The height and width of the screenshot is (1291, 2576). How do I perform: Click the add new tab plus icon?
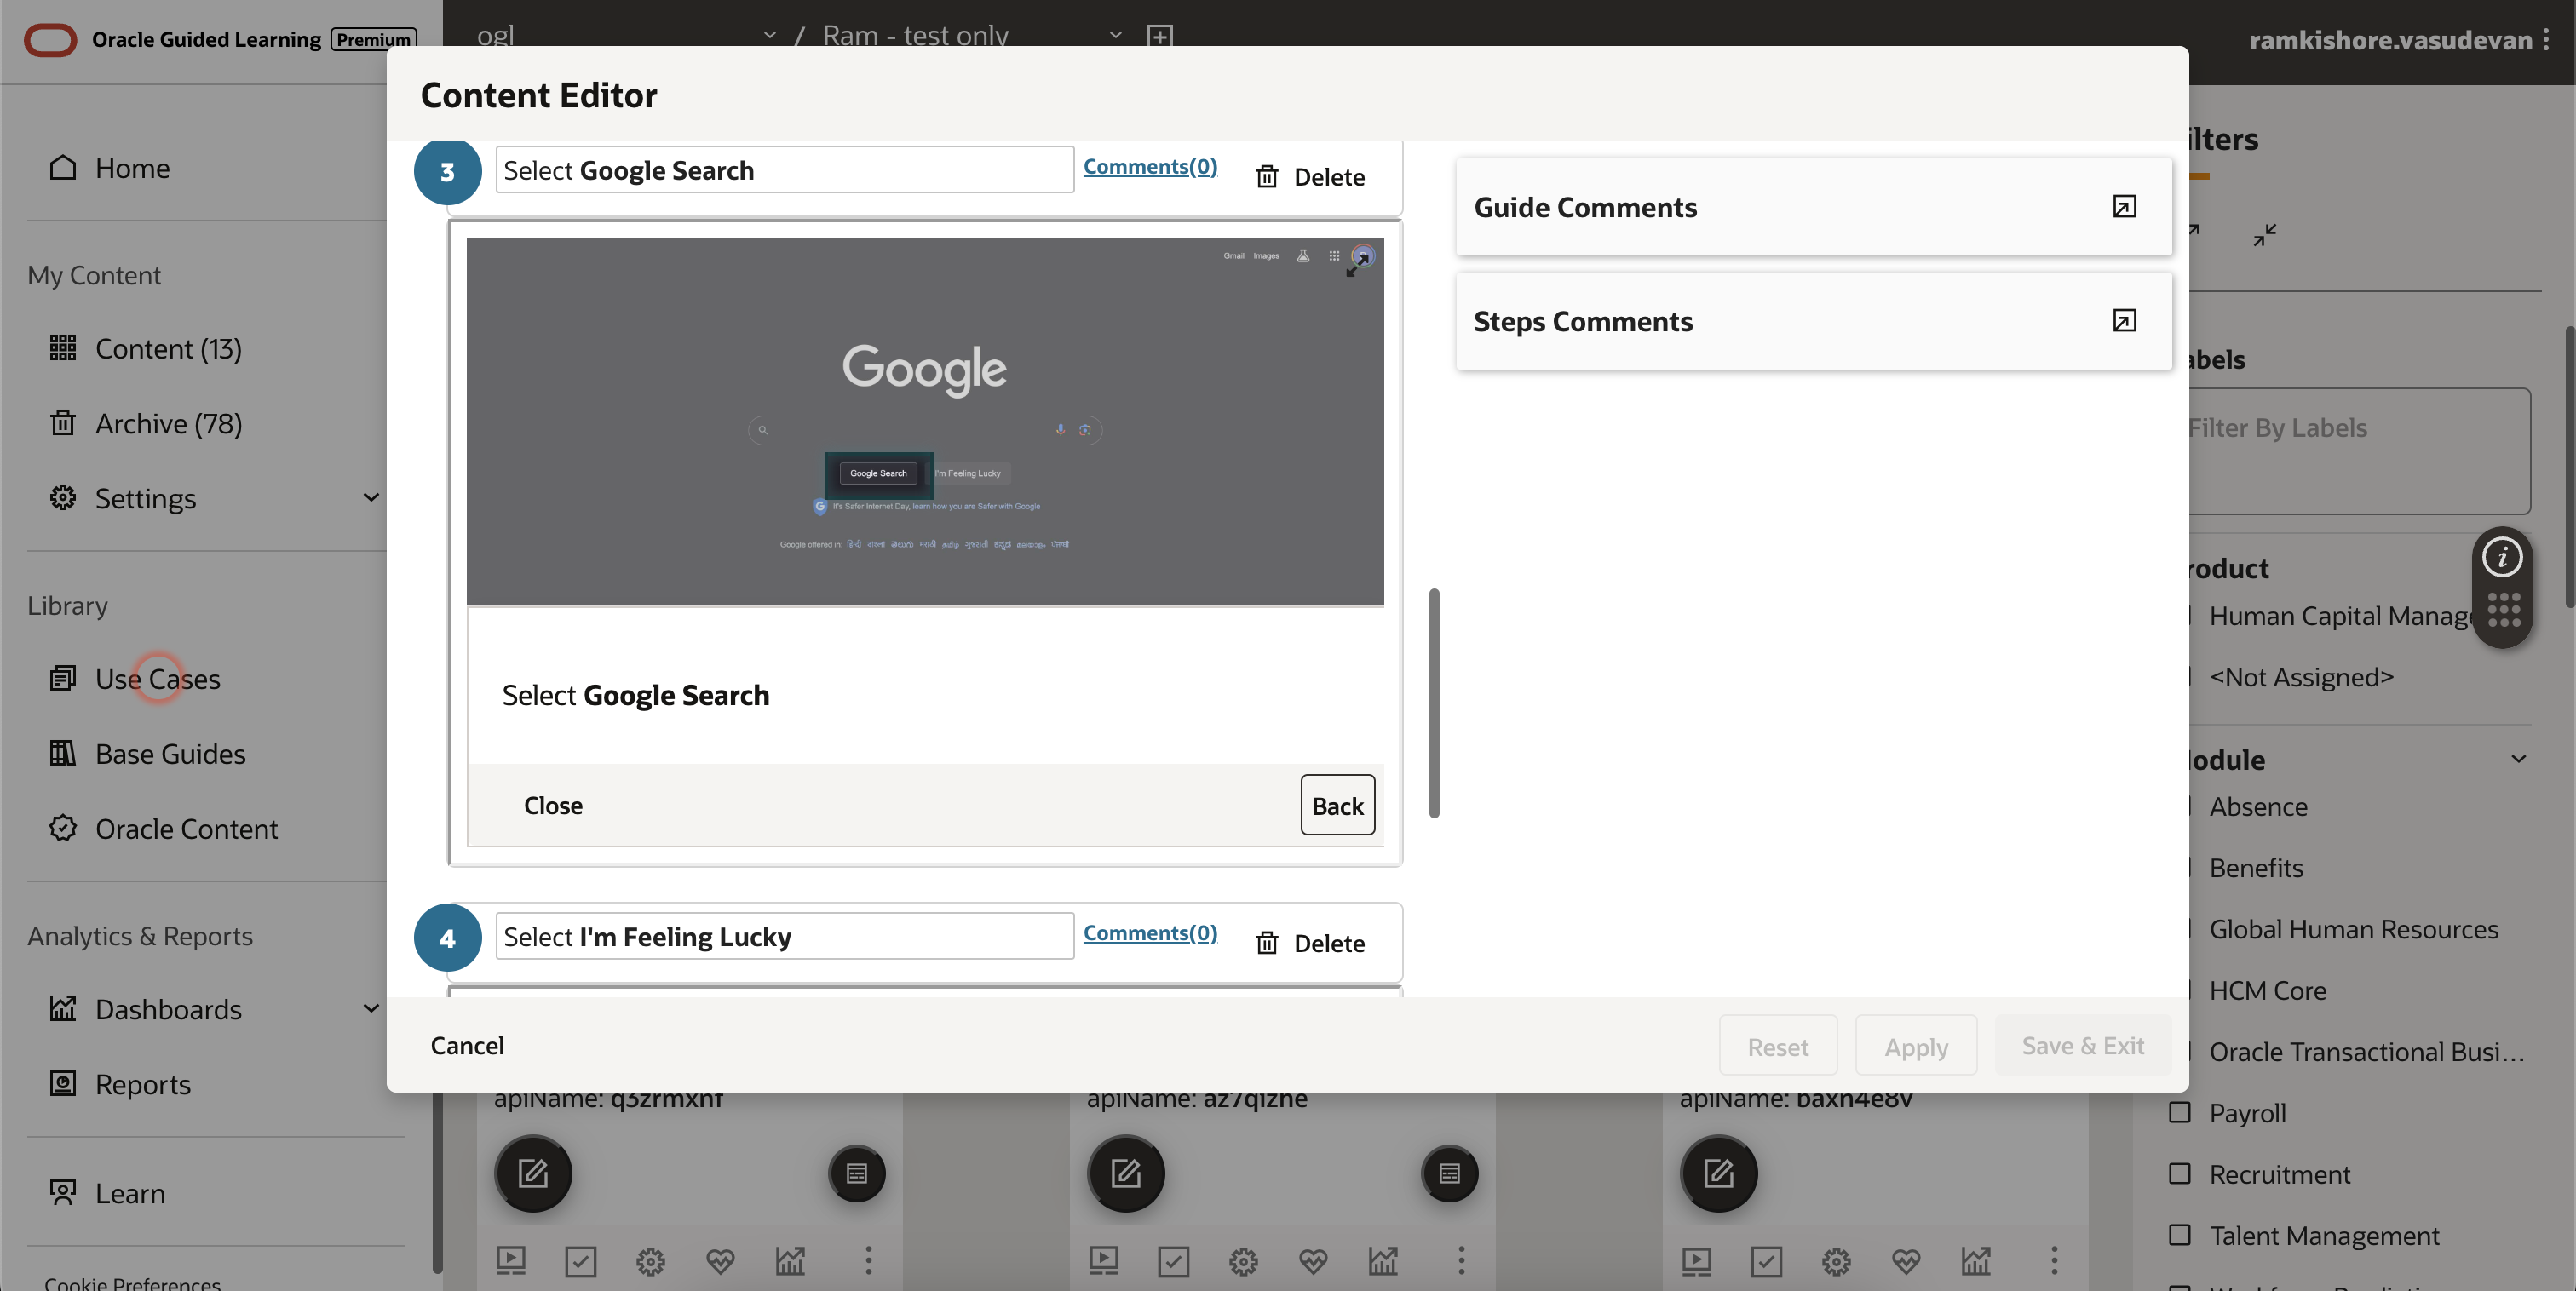point(1159,36)
